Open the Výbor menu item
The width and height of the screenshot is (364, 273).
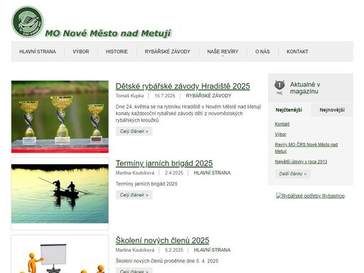pyautogui.click(x=81, y=52)
